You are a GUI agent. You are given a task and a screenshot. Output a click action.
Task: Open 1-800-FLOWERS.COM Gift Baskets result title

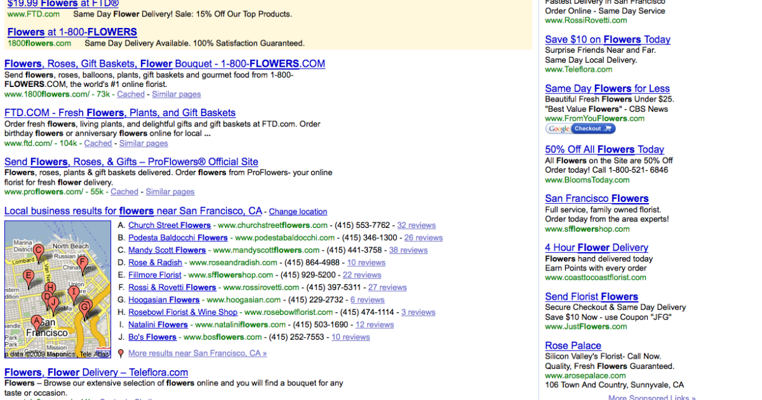pyautogui.click(x=164, y=63)
